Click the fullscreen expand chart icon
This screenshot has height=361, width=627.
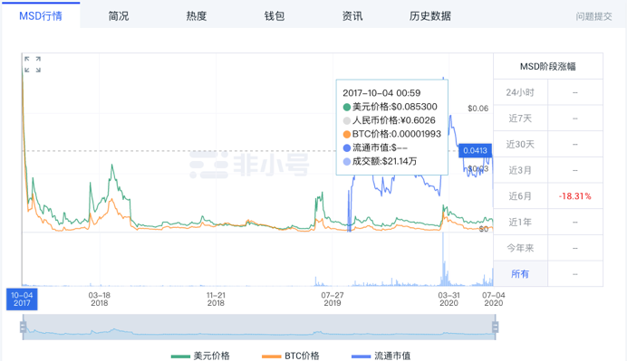click(x=33, y=64)
